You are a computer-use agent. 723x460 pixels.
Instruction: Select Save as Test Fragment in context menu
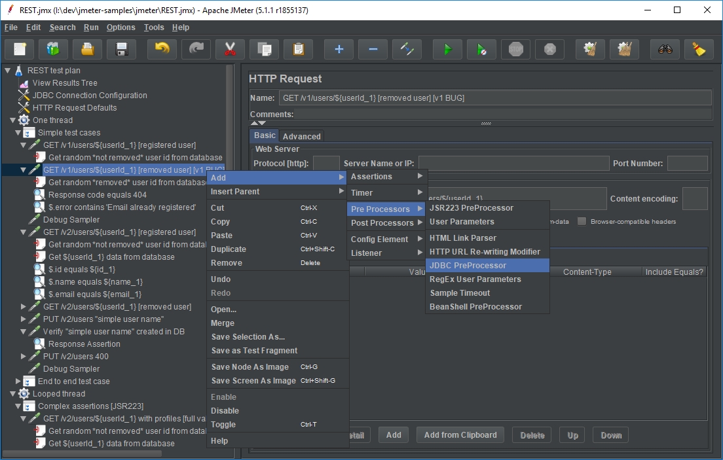[x=277, y=351]
